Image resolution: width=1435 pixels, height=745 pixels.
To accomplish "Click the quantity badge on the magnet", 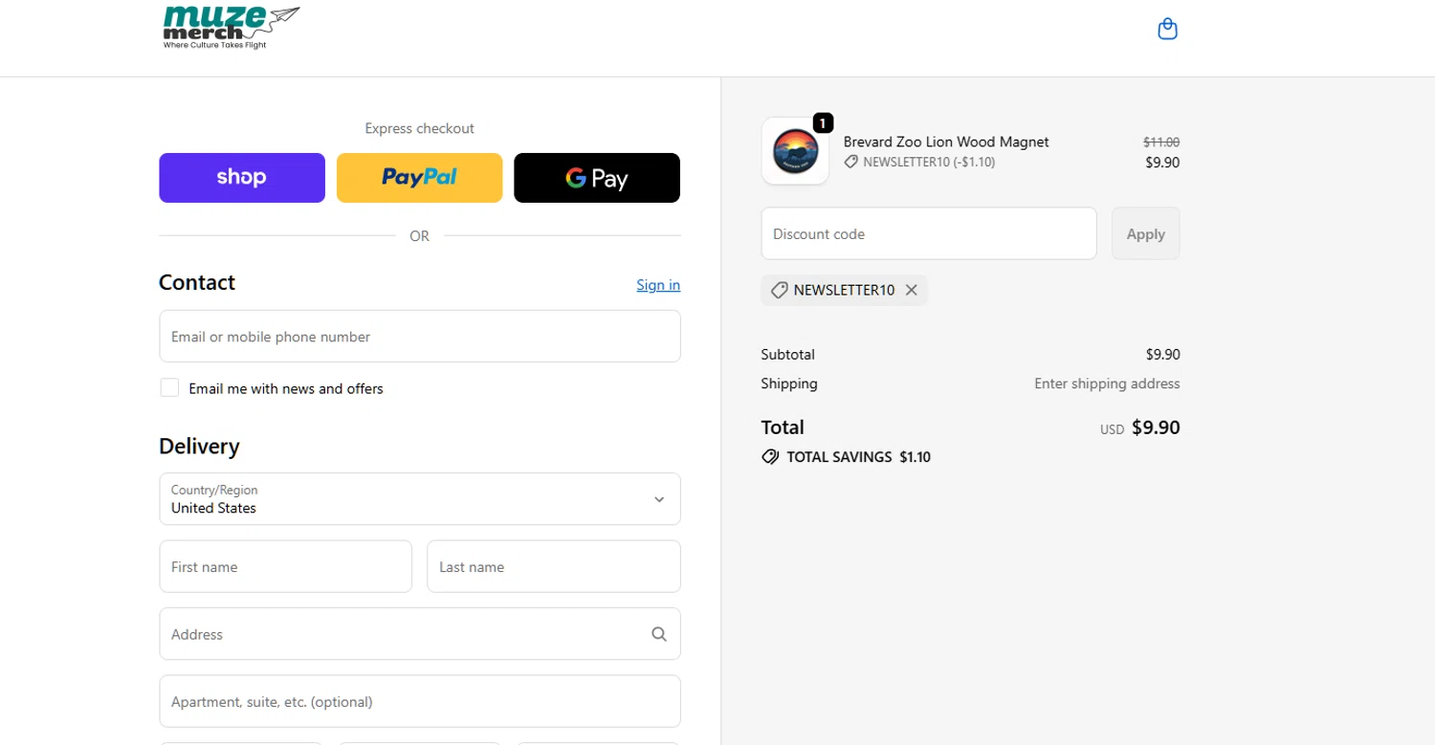I will click(823, 122).
